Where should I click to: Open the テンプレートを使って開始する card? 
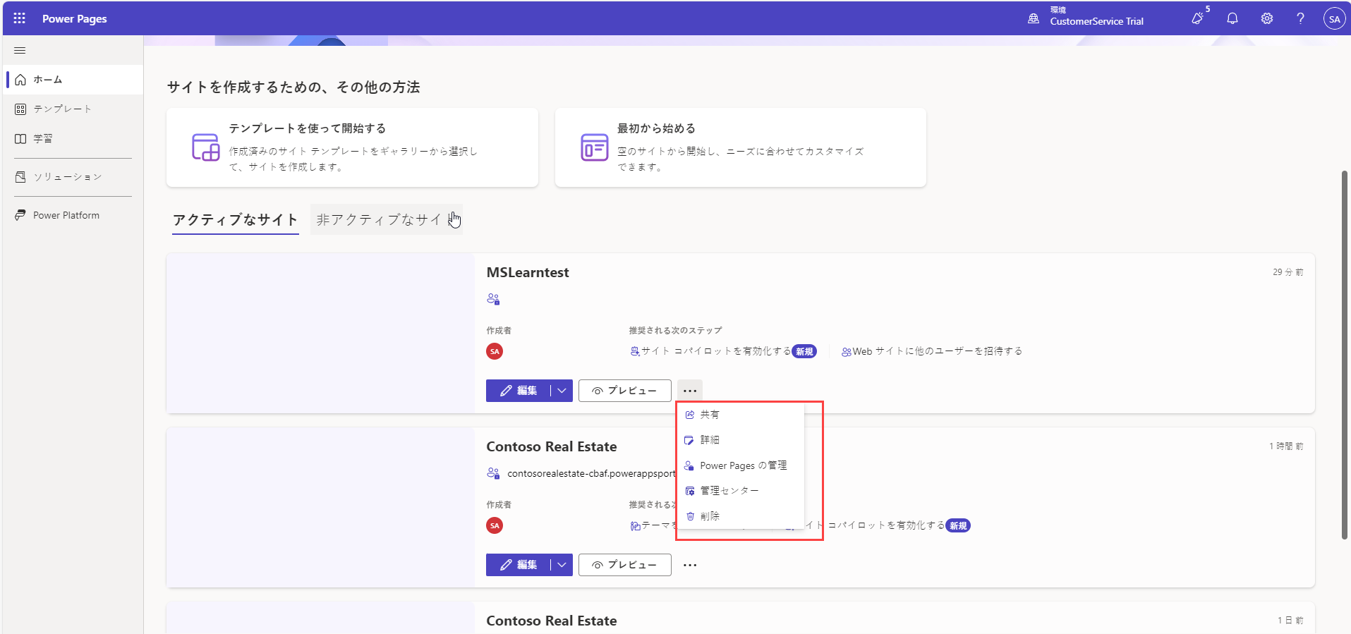tap(352, 147)
